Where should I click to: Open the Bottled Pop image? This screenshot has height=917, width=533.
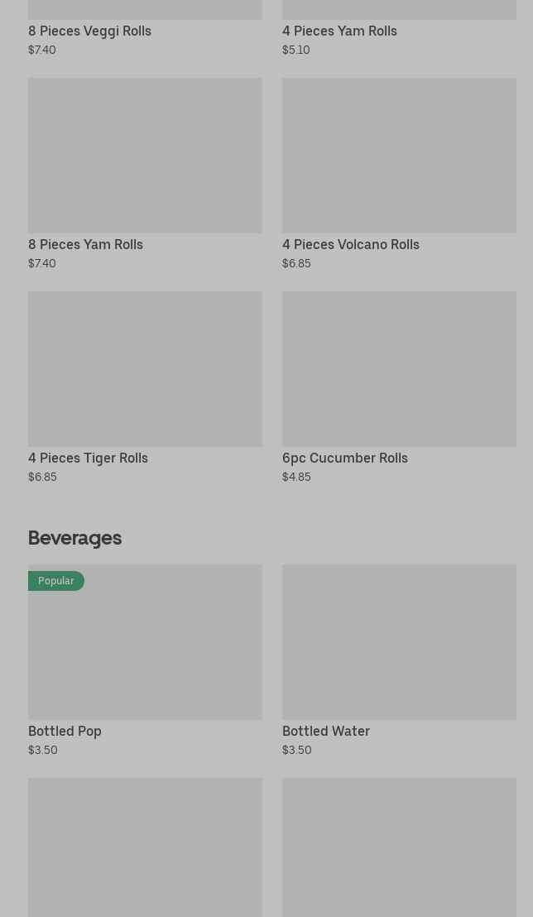point(145,642)
